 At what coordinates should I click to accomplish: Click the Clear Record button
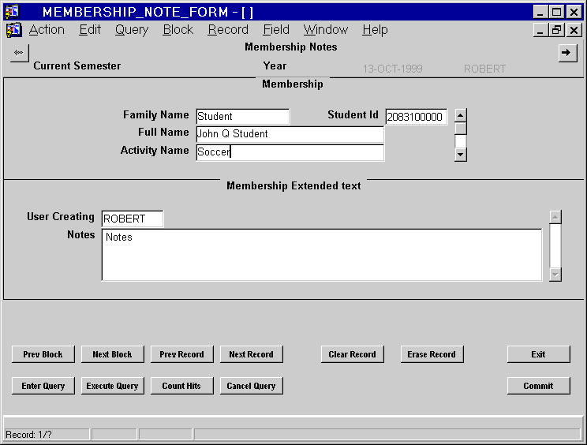pyautogui.click(x=352, y=354)
